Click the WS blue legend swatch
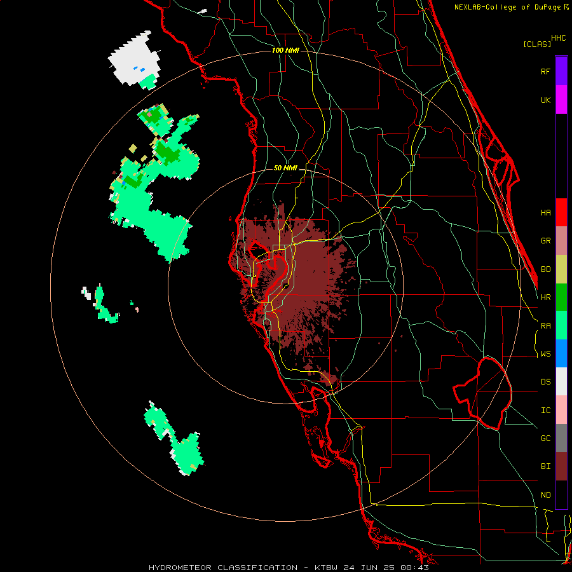 [x=561, y=353]
